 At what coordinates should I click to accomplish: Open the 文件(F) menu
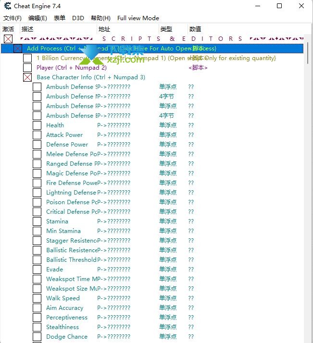click(x=12, y=18)
